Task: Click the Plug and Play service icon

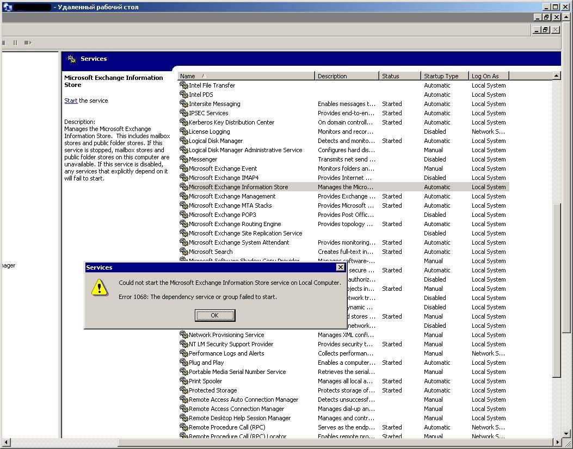Action: click(x=183, y=363)
